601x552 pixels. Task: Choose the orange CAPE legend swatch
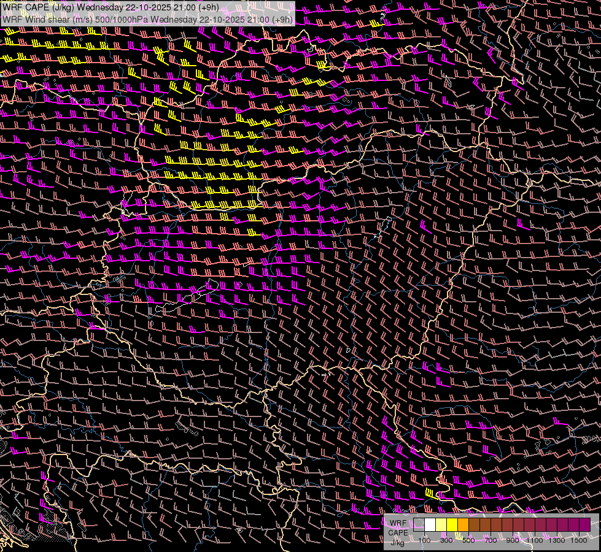[463, 525]
